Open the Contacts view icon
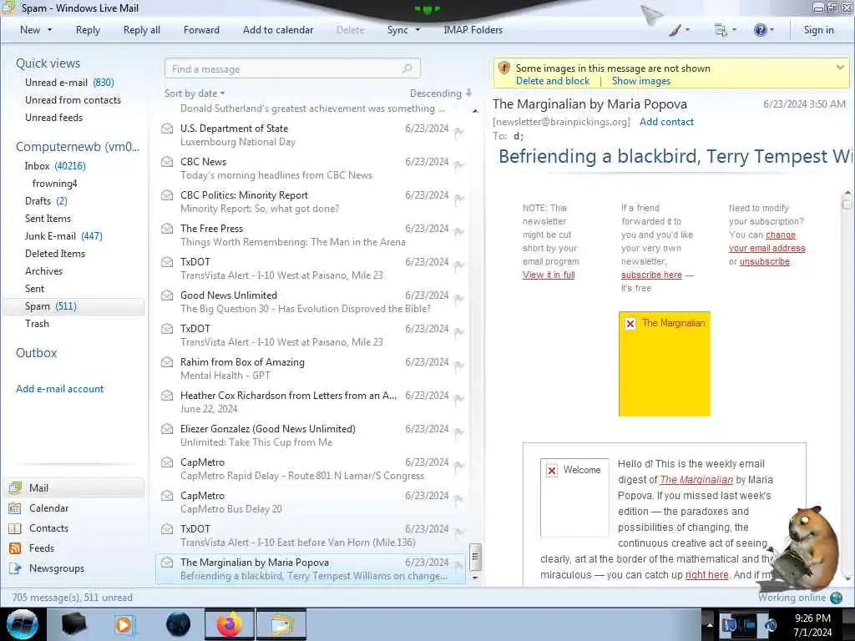Image resolution: width=855 pixels, height=641 pixels. [15, 528]
